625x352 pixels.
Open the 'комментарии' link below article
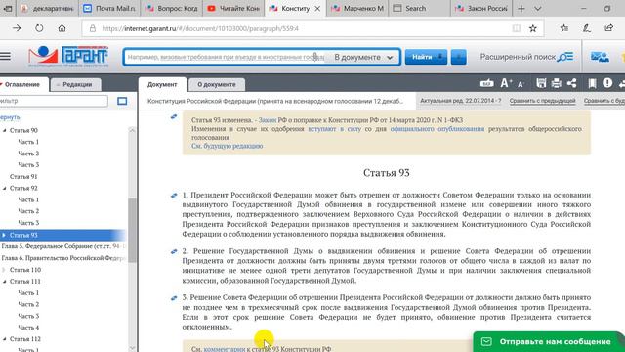(225, 349)
